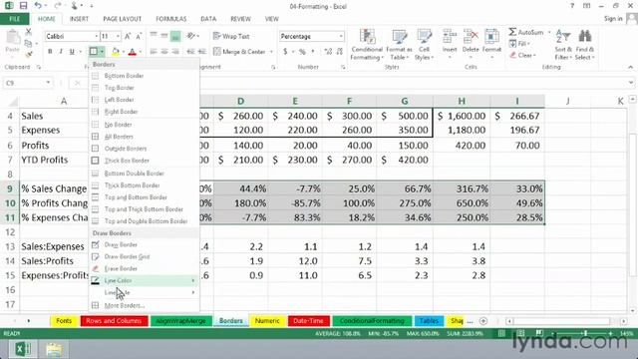Screen dimensions: 638x359
Task: Click the AutoSum sigma icon
Action: coord(512,32)
